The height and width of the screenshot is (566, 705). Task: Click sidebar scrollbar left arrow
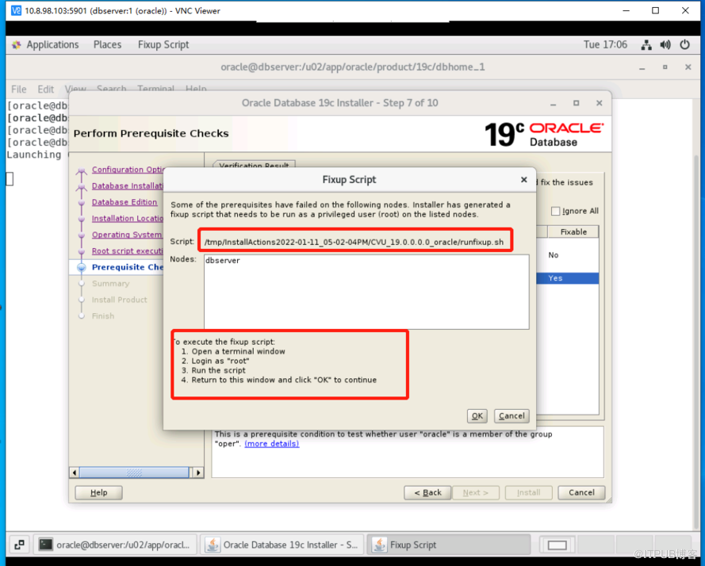(x=75, y=472)
